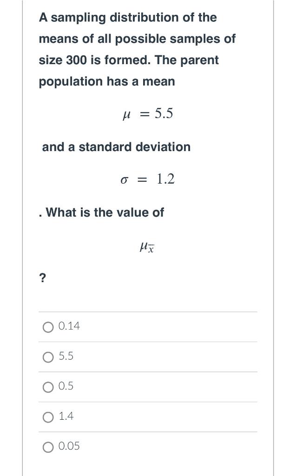Click the answer option labeled 1.4
296x476 pixels.
coord(66,416)
